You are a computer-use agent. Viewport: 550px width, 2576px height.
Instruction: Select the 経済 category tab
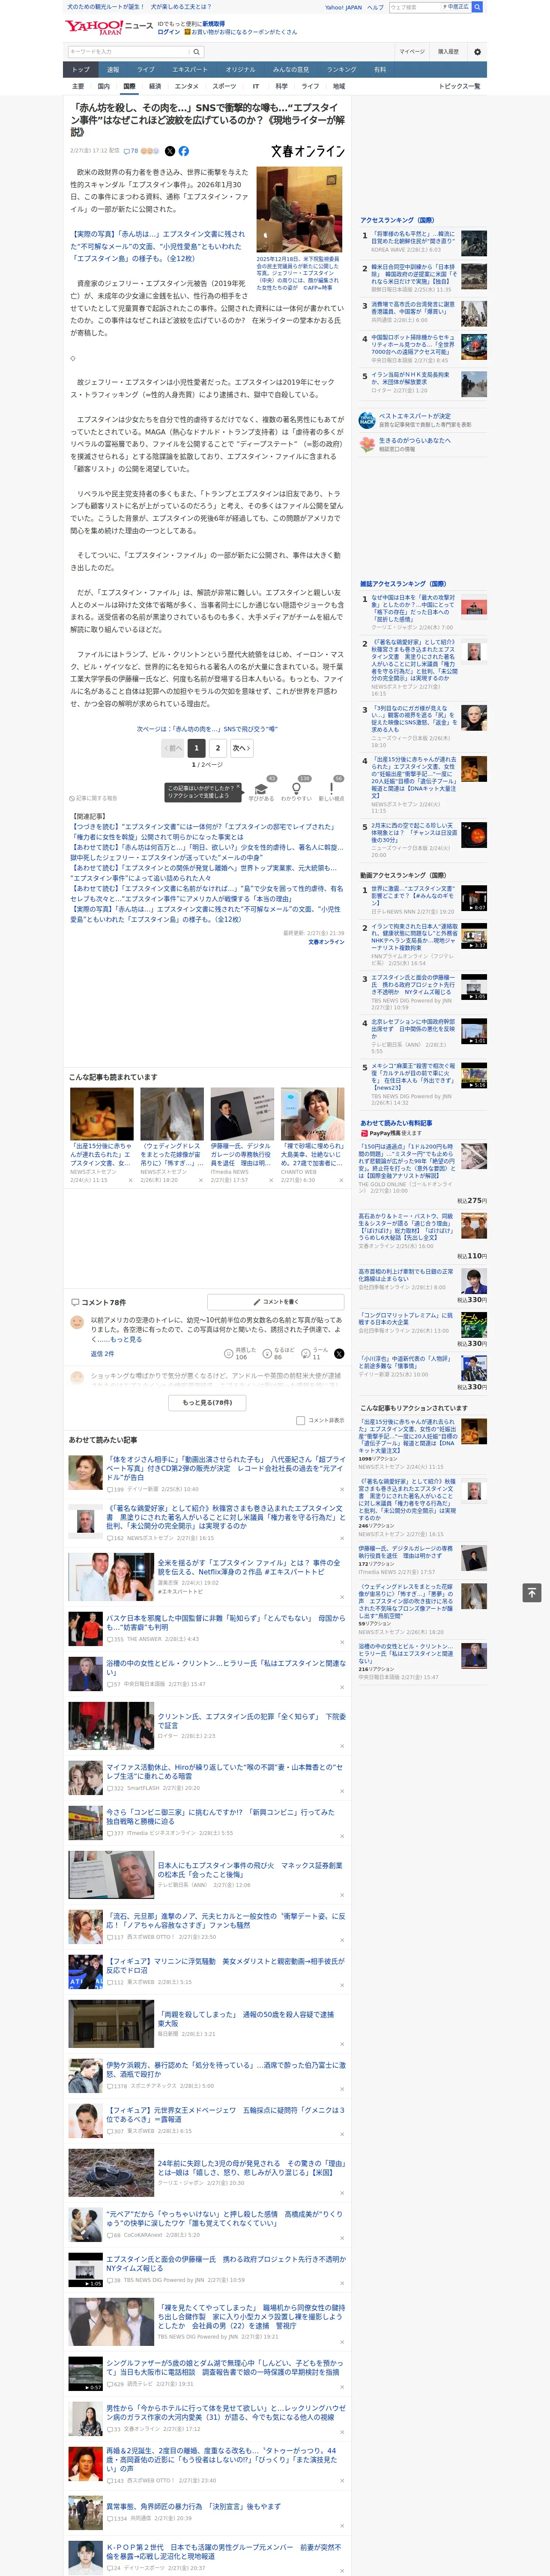click(155, 86)
